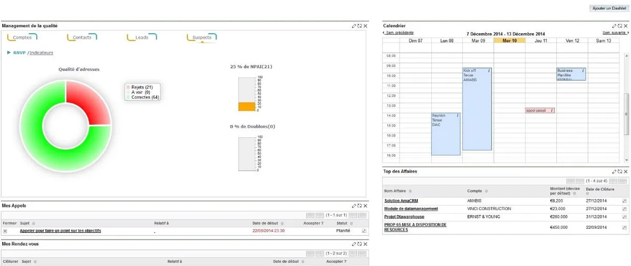
Task: Sort Top des Affaires by Compte column
Action: pyautogui.click(x=486, y=191)
